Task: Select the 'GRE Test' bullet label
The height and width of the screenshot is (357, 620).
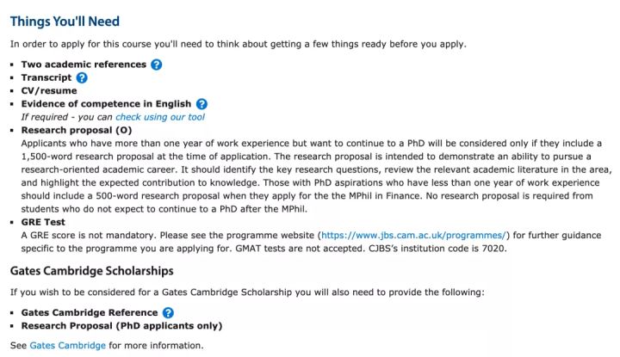Action: pyautogui.click(x=43, y=222)
